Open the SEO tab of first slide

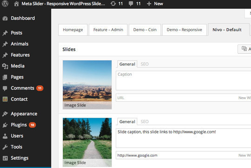point(145,64)
